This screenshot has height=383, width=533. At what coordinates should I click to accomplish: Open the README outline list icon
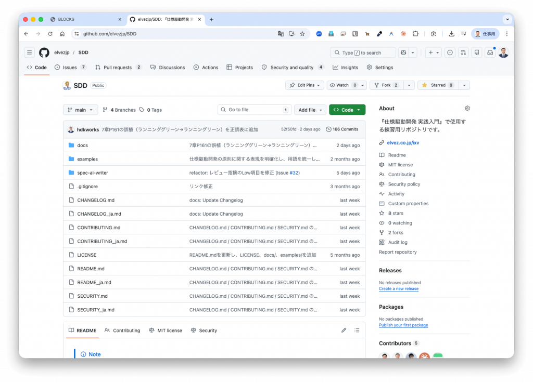(x=357, y=331)
